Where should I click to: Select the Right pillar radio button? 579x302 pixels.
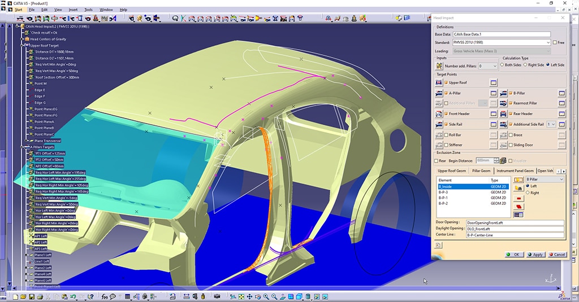coord(528,192)
